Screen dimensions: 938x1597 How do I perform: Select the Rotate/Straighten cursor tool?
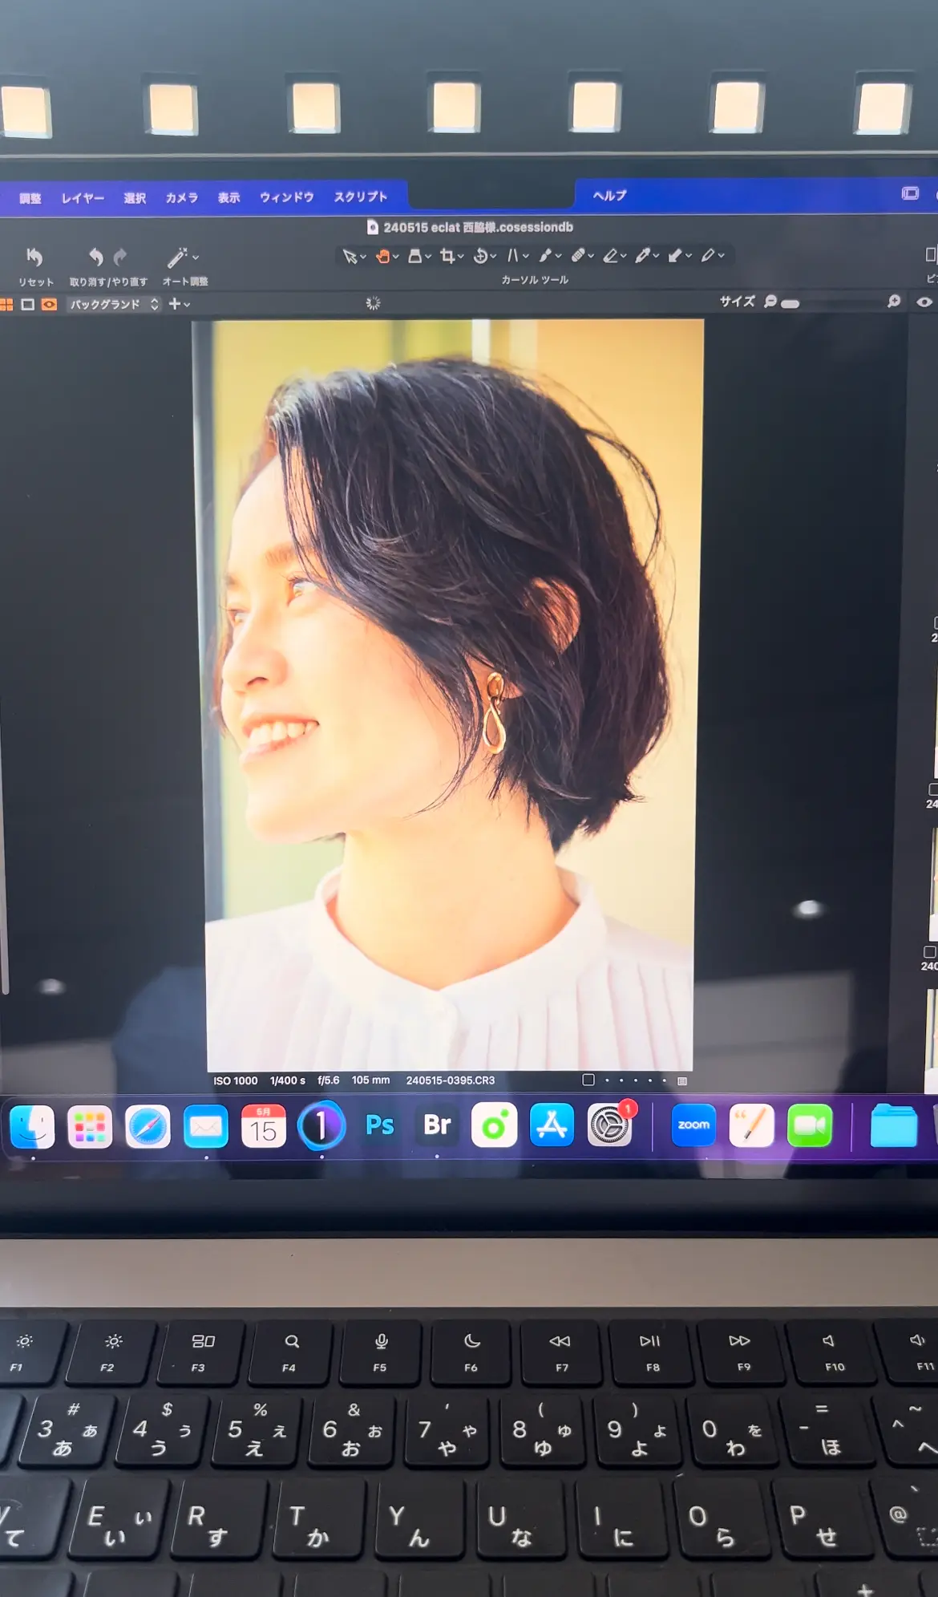(480, 256)
